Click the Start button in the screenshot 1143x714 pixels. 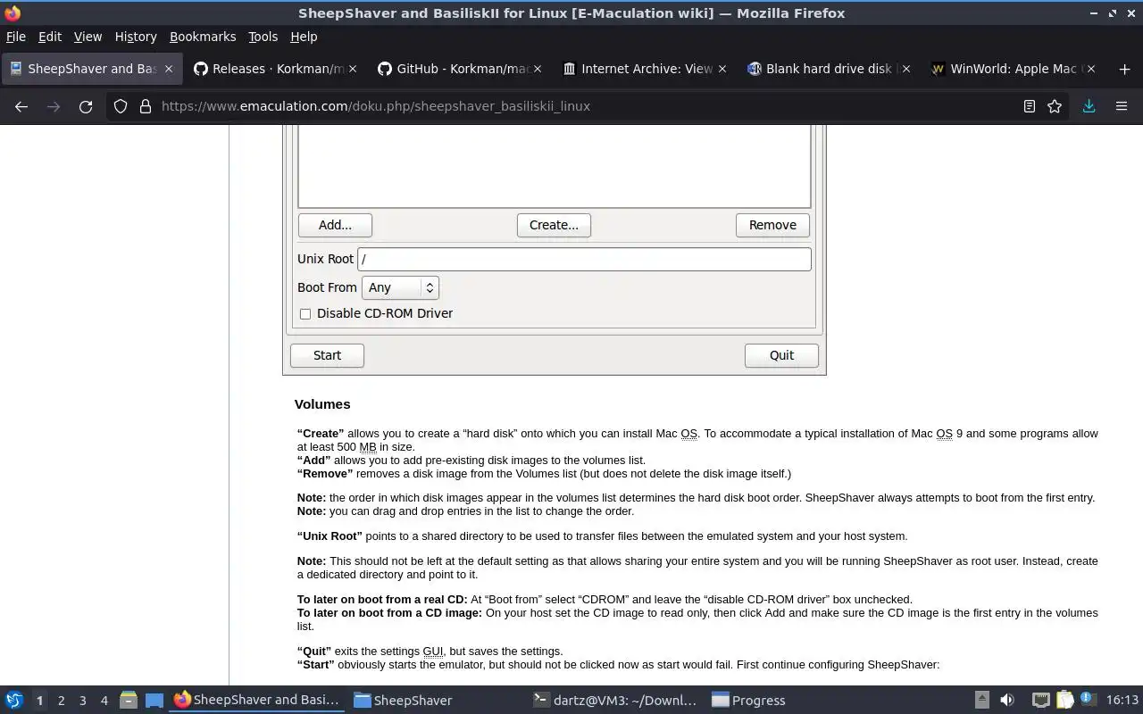[x=327, y=355]
